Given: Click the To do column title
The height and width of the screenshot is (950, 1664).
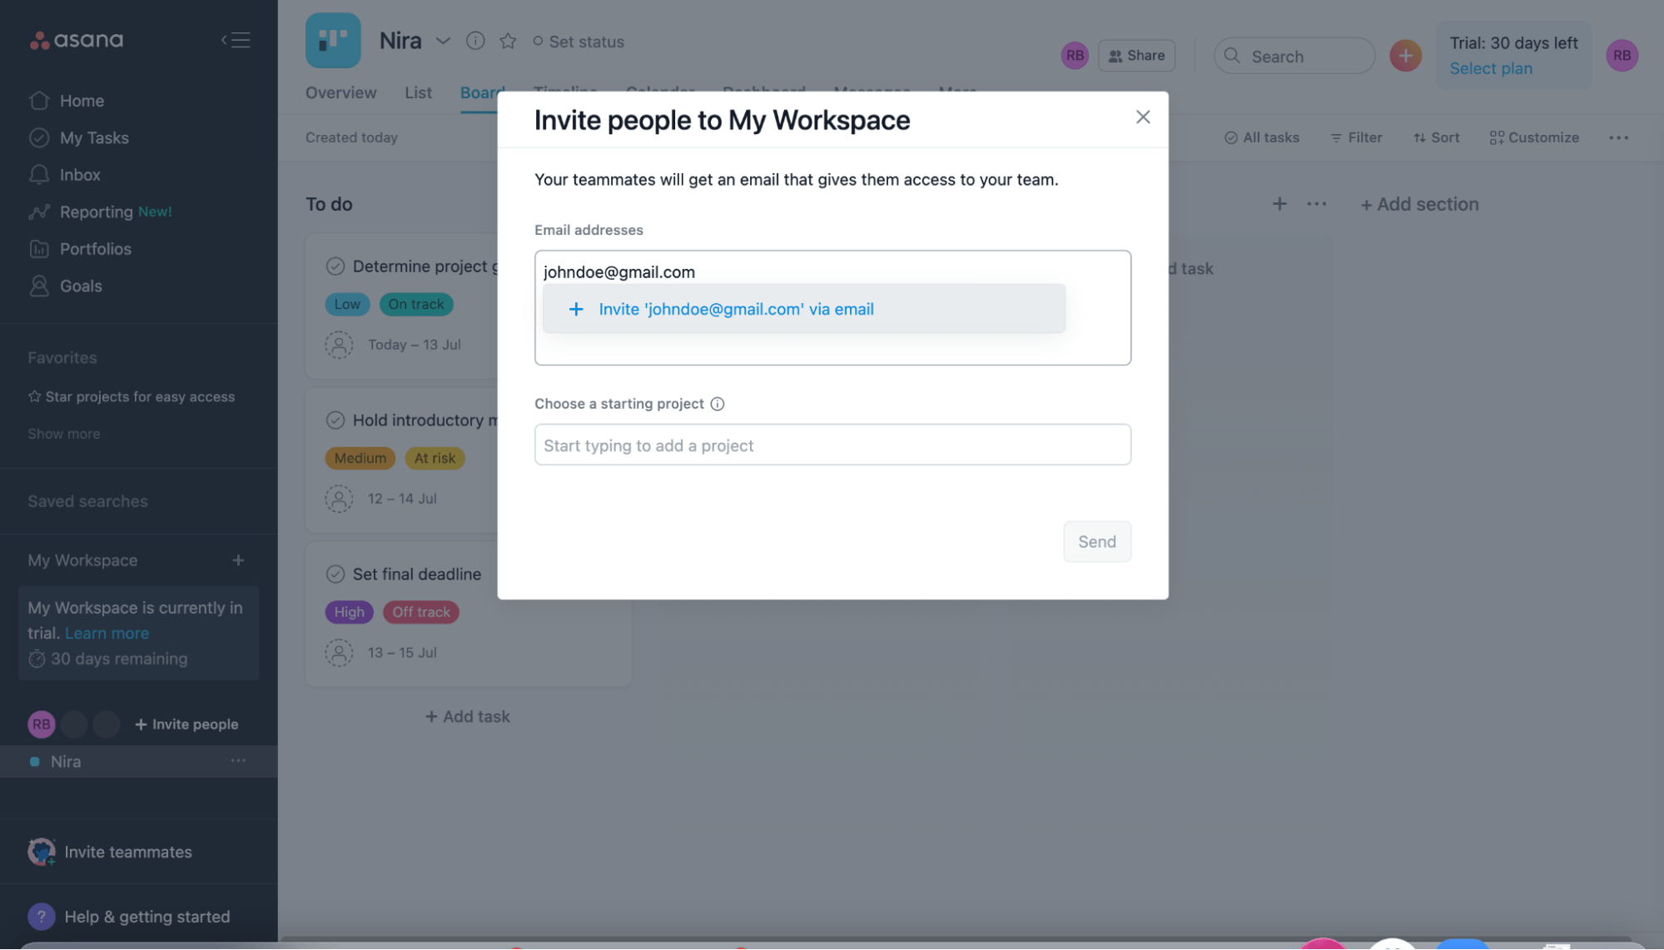Looking at the screenshot, I should pos(329,205).
